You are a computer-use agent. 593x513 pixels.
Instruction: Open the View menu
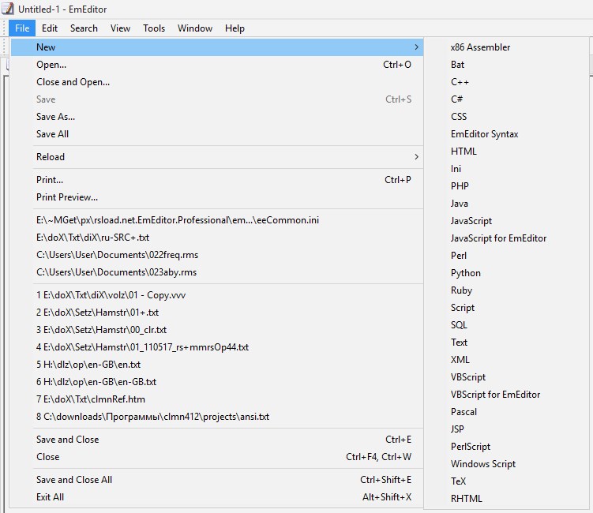(x=120, y=28)
